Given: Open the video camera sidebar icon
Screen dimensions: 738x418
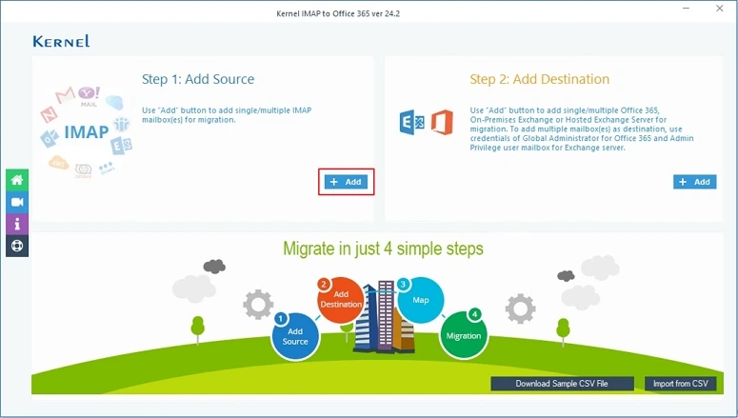Looking at the screenshot, I should click(x=16, y=202).
